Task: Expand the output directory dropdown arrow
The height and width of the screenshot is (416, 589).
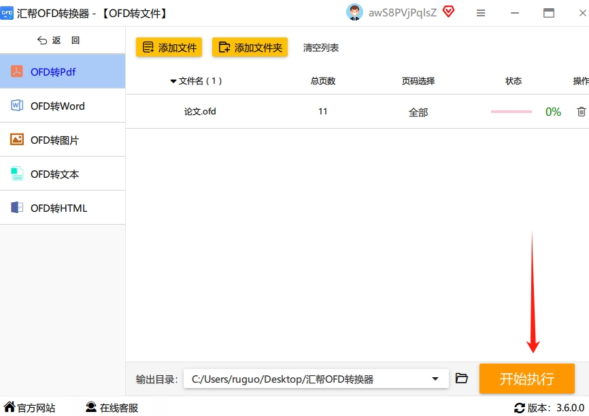Action: click(x=435, y=379)
